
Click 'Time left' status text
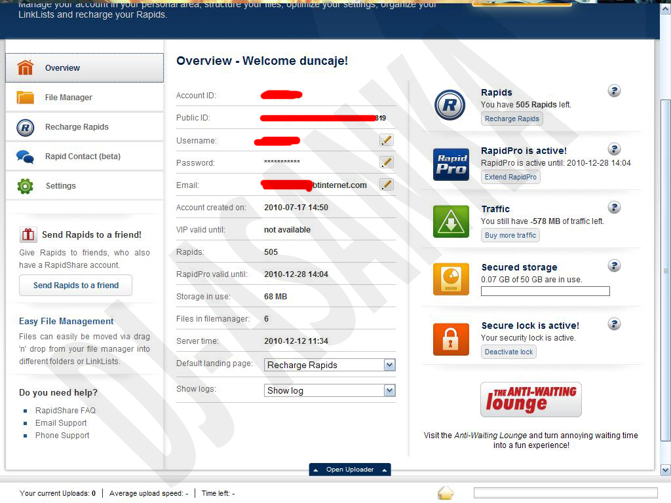pyautogui.click(x=218, y=493)
